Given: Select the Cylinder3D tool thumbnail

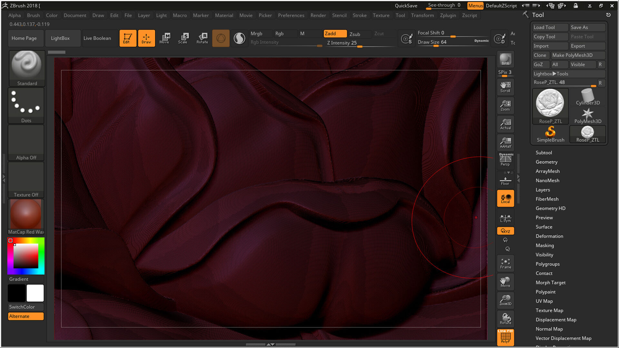Looking at the screenshot, I should tap(587, 97).
